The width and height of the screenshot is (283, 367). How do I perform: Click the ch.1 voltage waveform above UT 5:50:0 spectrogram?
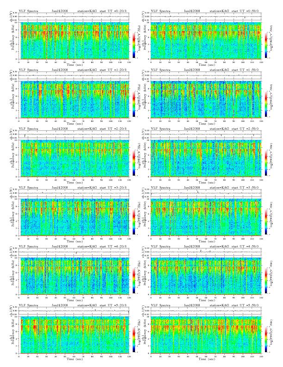[x=206, y=311]
